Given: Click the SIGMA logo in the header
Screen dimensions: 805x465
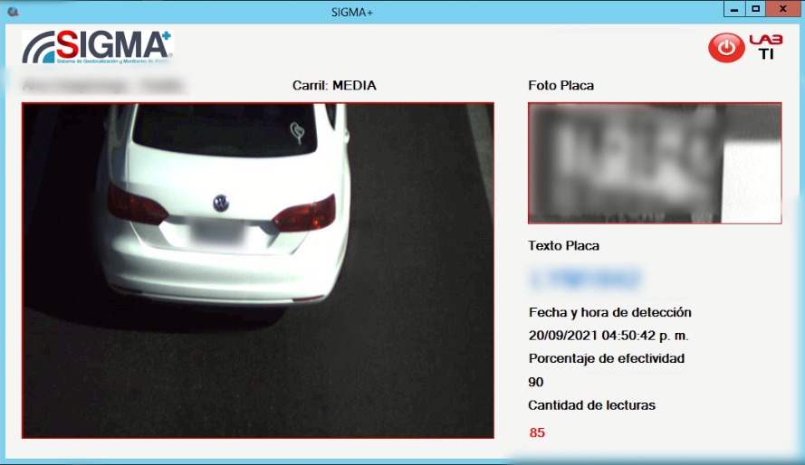Looking at the screenshot, I should point(97,47).
